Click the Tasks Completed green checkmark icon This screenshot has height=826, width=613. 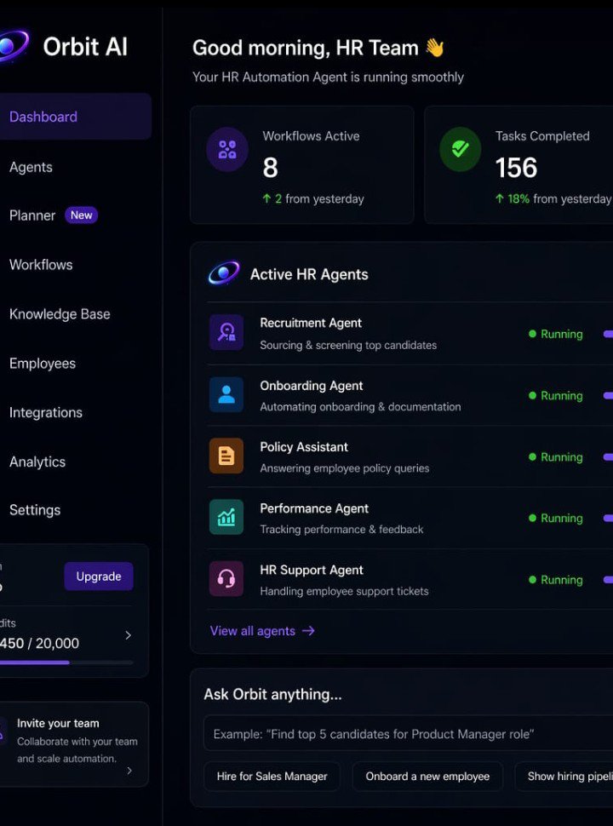point(461,150)
